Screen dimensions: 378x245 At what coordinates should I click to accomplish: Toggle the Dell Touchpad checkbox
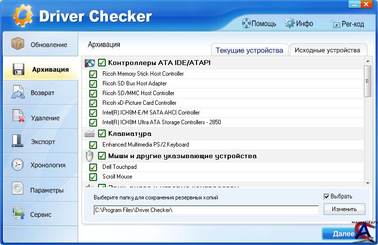pyautogui.click(x=93, y=167)
